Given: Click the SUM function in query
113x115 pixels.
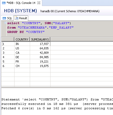Looking at the screenshot, I should (x=48, y=23).
